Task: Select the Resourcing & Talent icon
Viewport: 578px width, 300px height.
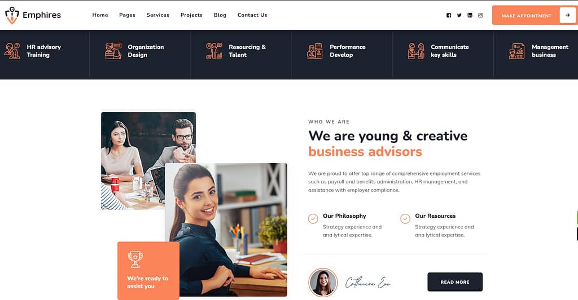Action: pos(214,51)
